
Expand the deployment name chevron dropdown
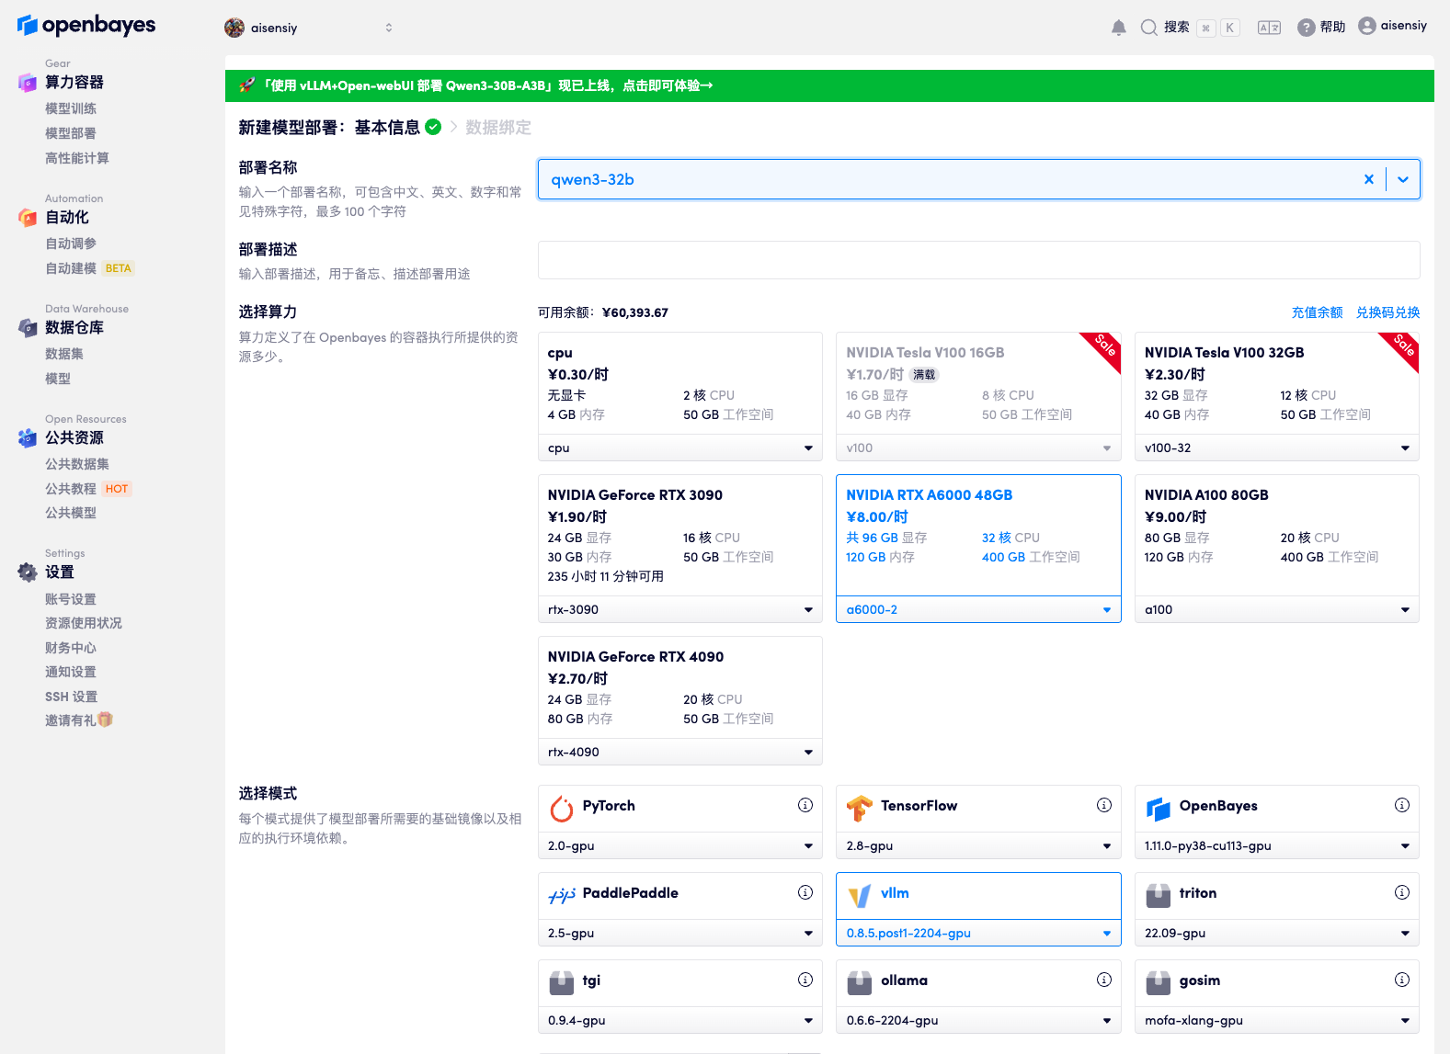pos(1402,180)
